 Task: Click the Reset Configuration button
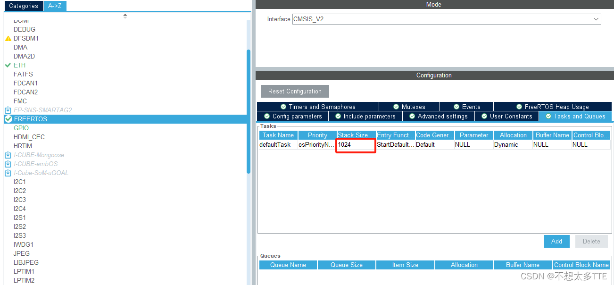pos(295,91)
